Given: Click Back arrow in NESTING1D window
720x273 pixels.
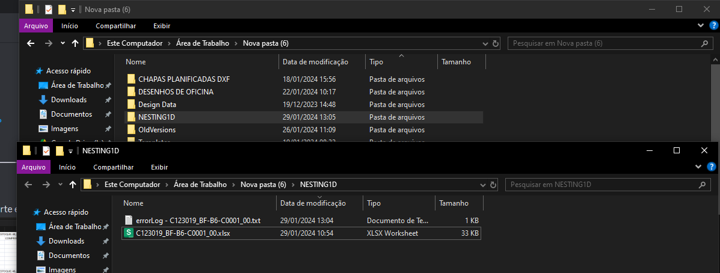Looking at the screenshot, I should click(x=28, y=185).
